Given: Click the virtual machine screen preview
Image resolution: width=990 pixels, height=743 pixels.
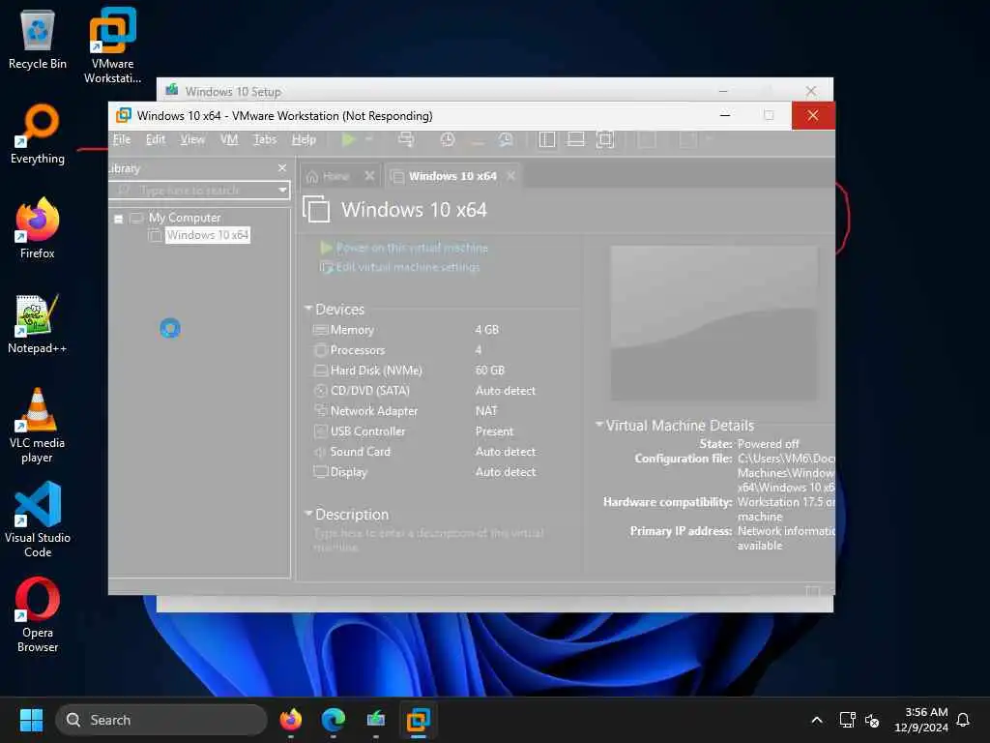Looking at the screenshot, I should click(x=714, y=323).
